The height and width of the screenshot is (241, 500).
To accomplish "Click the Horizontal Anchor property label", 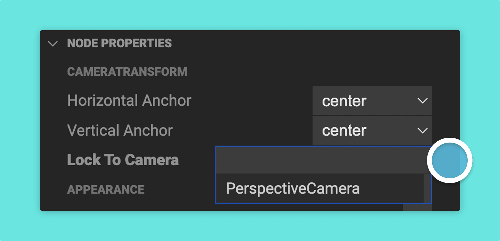I will tap(129, 100).
